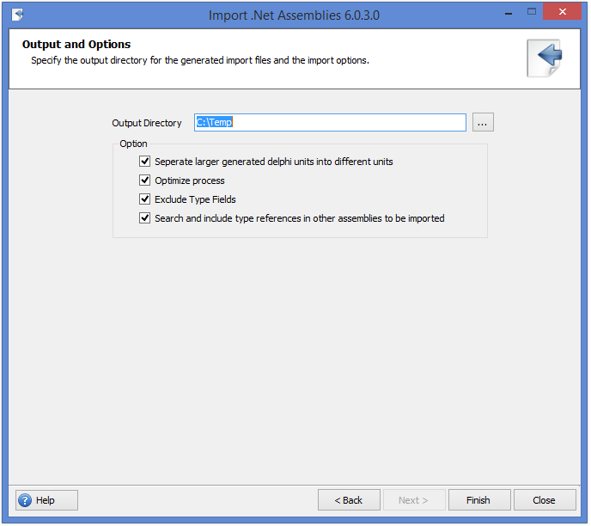Maximize the Import .Net Assemblies window
This screenshot has height=526, width=591.
[x=532, y=13]
